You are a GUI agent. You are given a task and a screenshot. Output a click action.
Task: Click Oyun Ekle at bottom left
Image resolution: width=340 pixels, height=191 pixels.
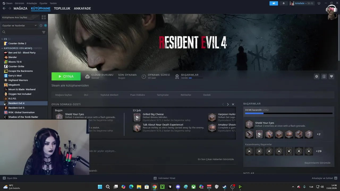click(10, 178)
